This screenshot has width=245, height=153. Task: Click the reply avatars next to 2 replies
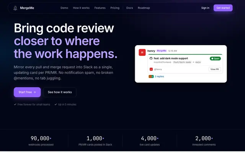point(151,76)
